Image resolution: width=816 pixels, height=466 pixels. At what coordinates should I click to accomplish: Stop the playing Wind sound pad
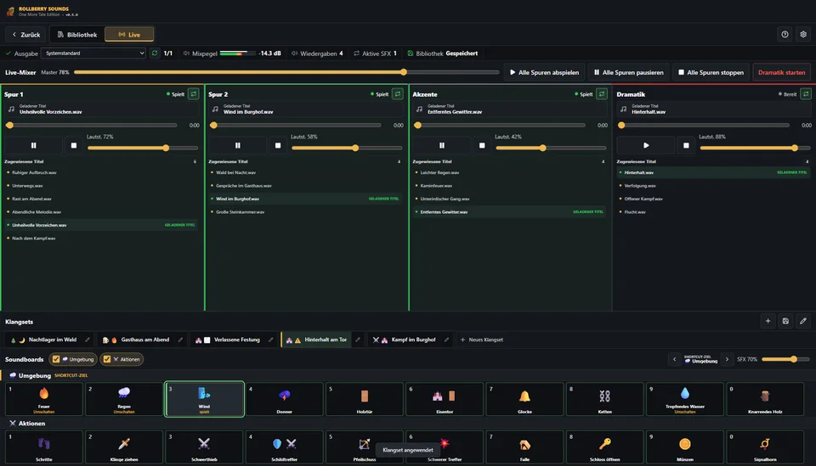coord(204,399)
